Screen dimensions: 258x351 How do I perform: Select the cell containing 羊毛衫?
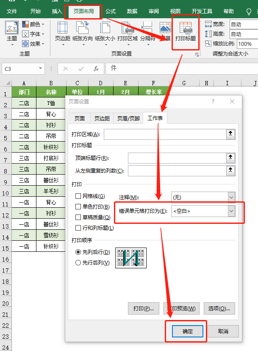click(51, 191)
